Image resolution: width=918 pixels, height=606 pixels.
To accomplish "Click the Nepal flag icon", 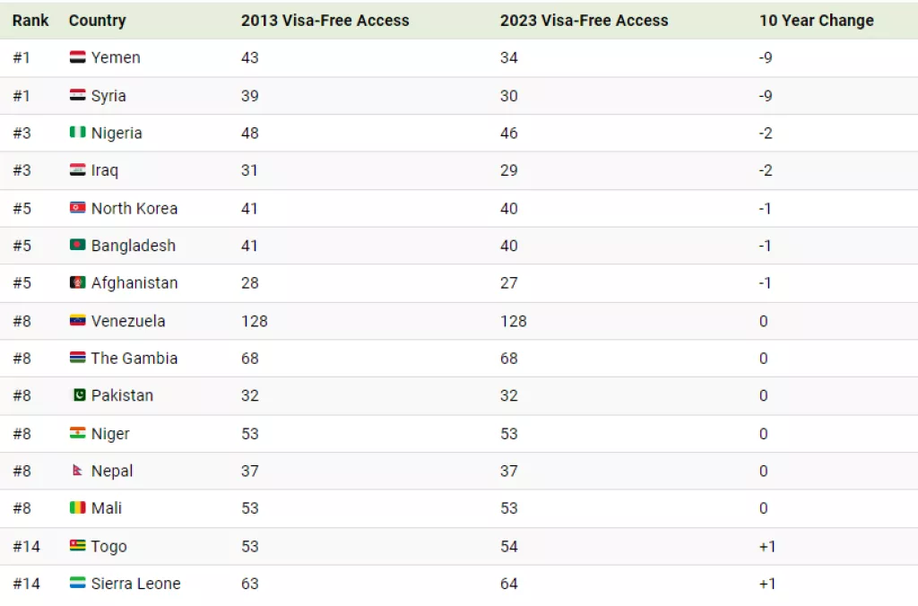I will pos(77,470).
